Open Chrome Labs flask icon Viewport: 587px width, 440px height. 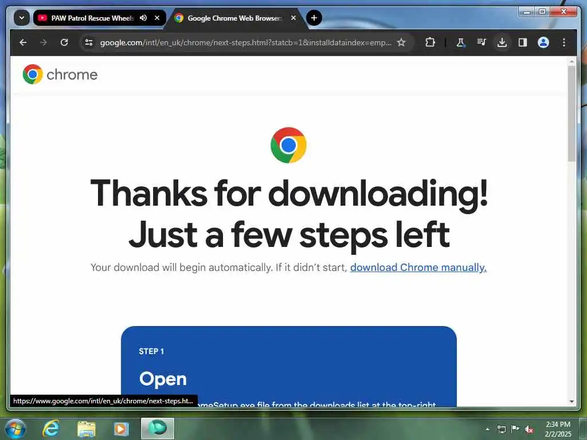pyautogui.click(x=461, y=42)
